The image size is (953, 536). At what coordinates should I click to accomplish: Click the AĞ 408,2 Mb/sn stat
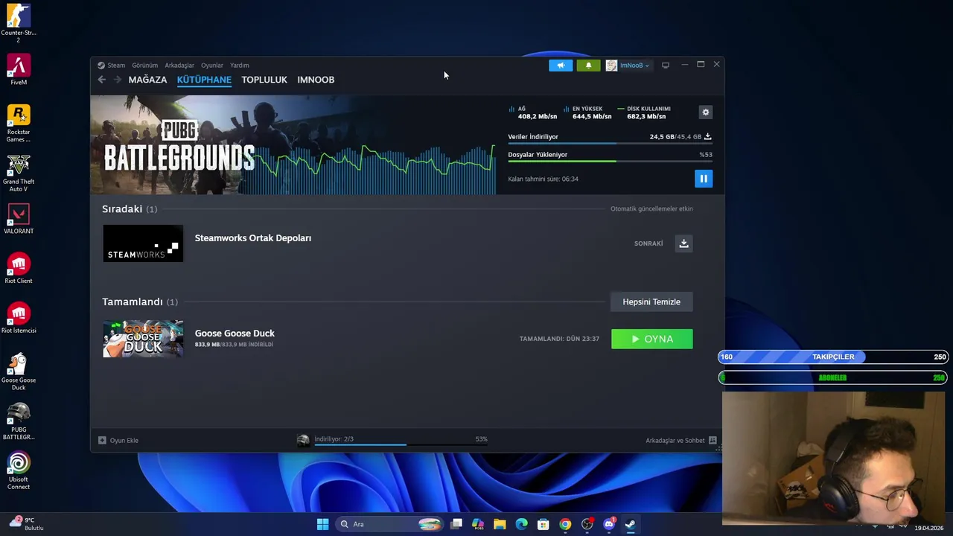(533, 113)
